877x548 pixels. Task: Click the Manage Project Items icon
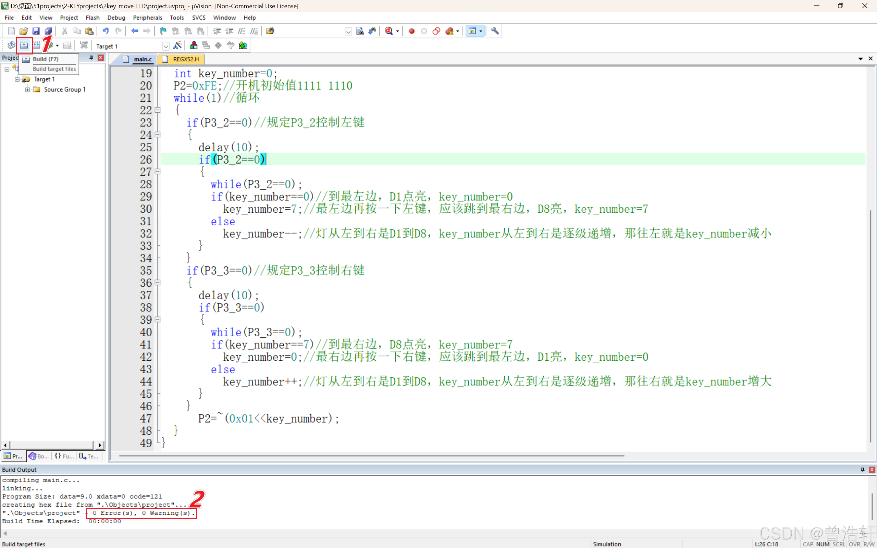pyautogui.click(x=194, y=45)
